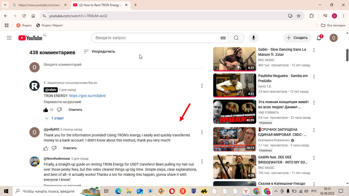Start voice search with microphone
Viewport: 349px width, 196px height.
click(x=253, y=38)
